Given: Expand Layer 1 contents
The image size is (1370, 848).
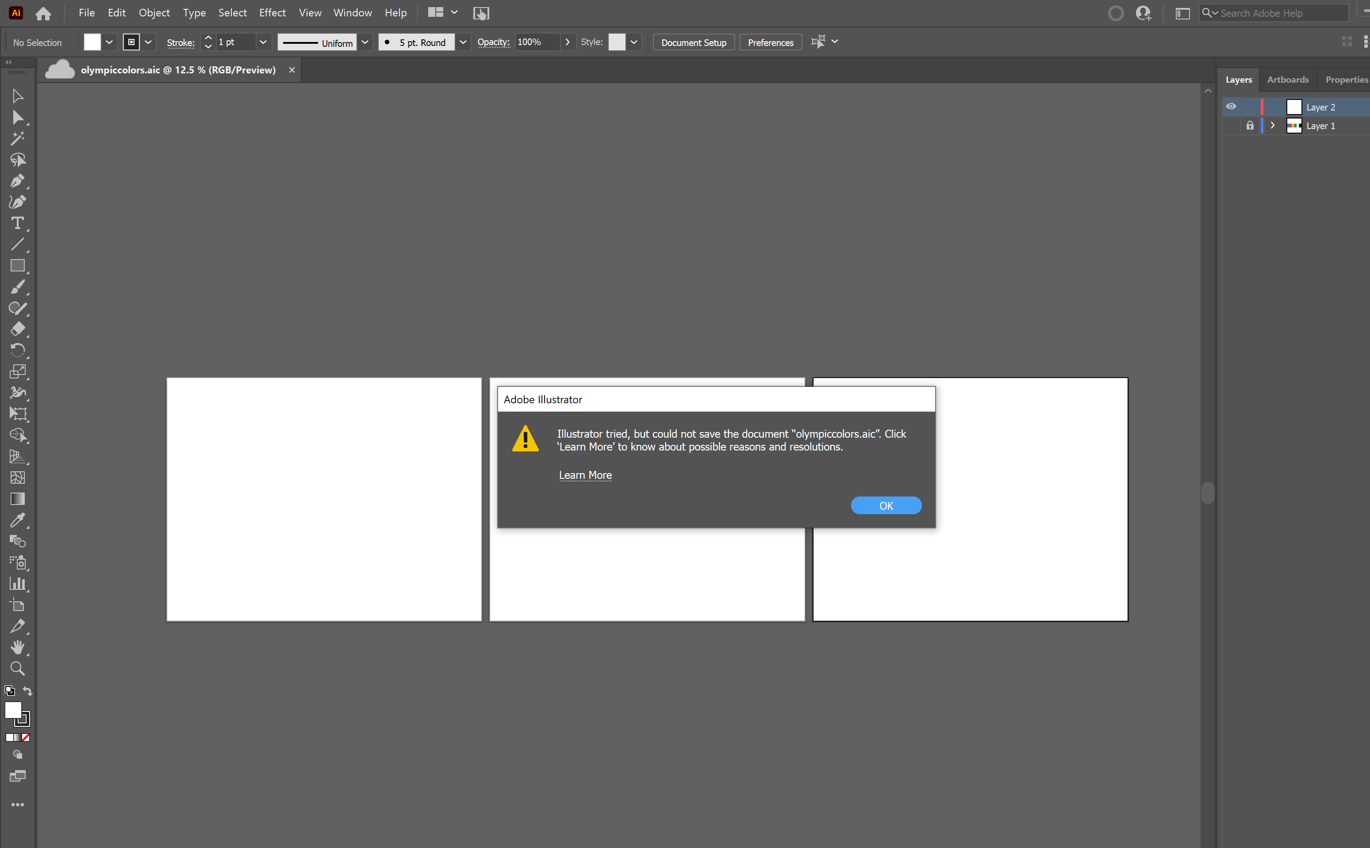Looking at the screenshot, I should (x=1272, y=126).
